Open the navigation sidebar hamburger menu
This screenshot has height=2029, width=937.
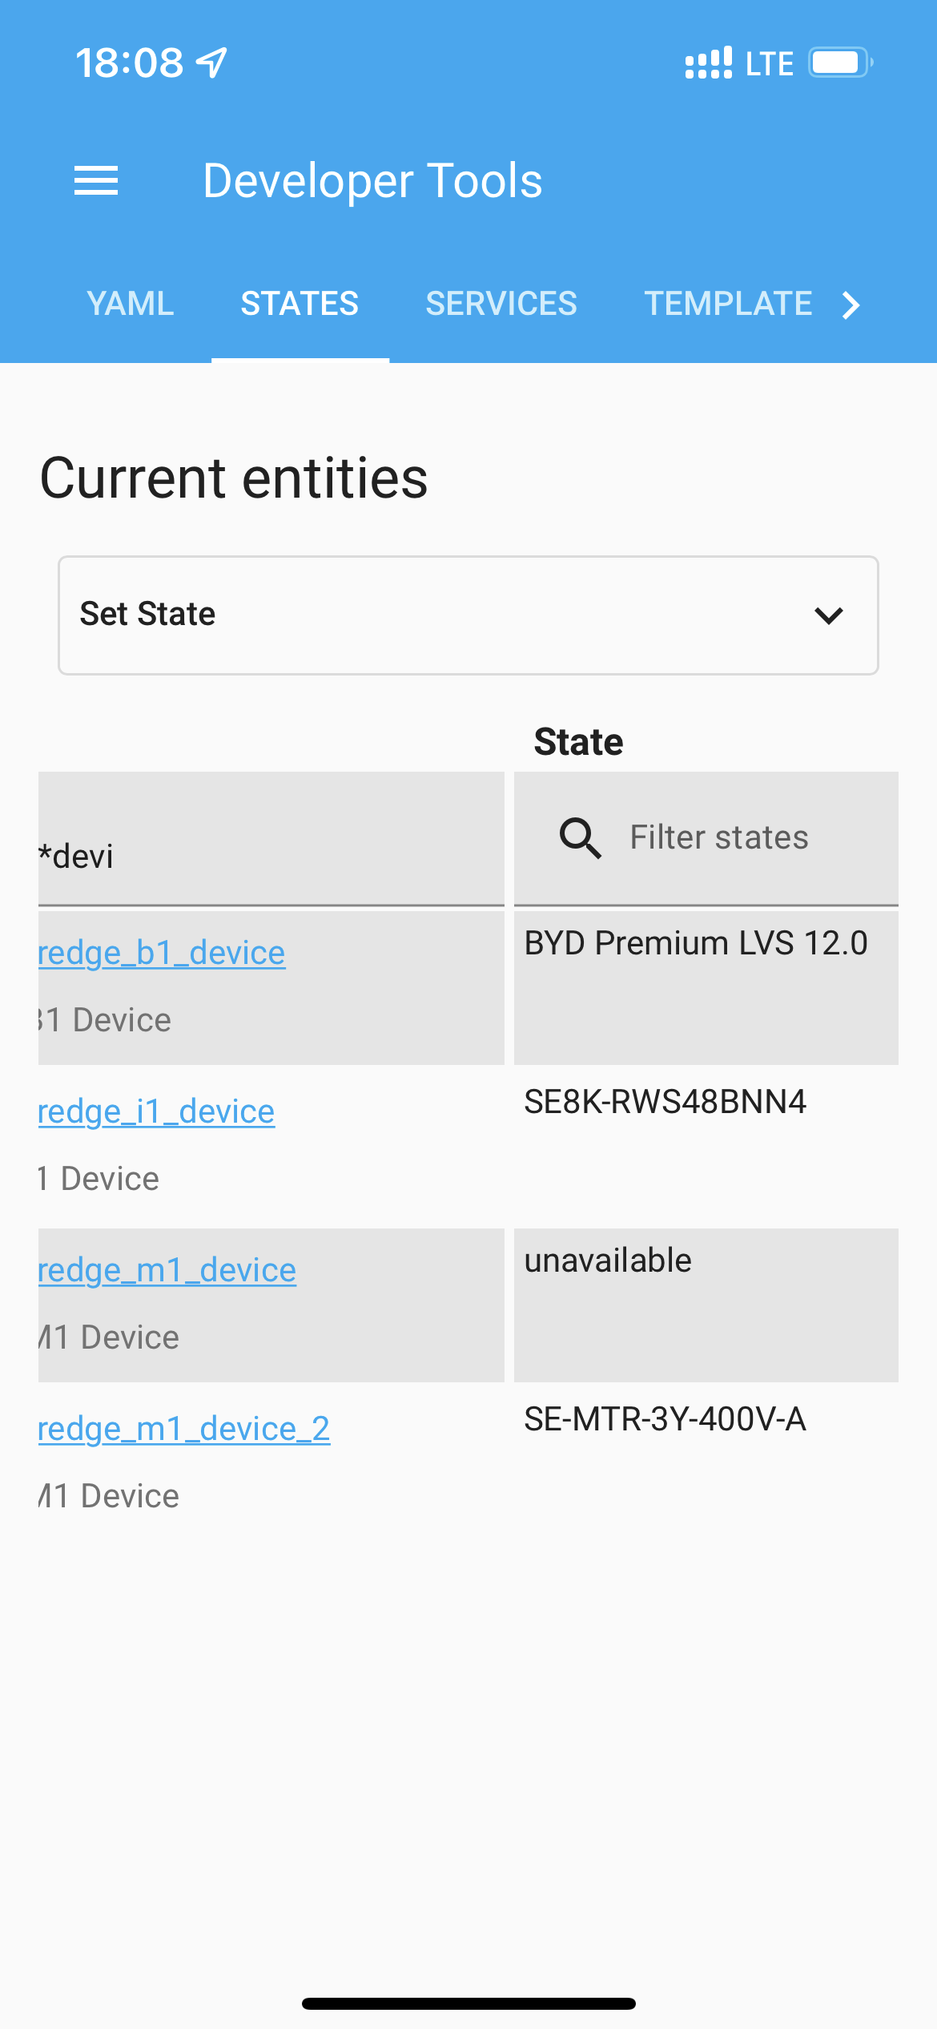pyautogui.click(x=95, y=180)
